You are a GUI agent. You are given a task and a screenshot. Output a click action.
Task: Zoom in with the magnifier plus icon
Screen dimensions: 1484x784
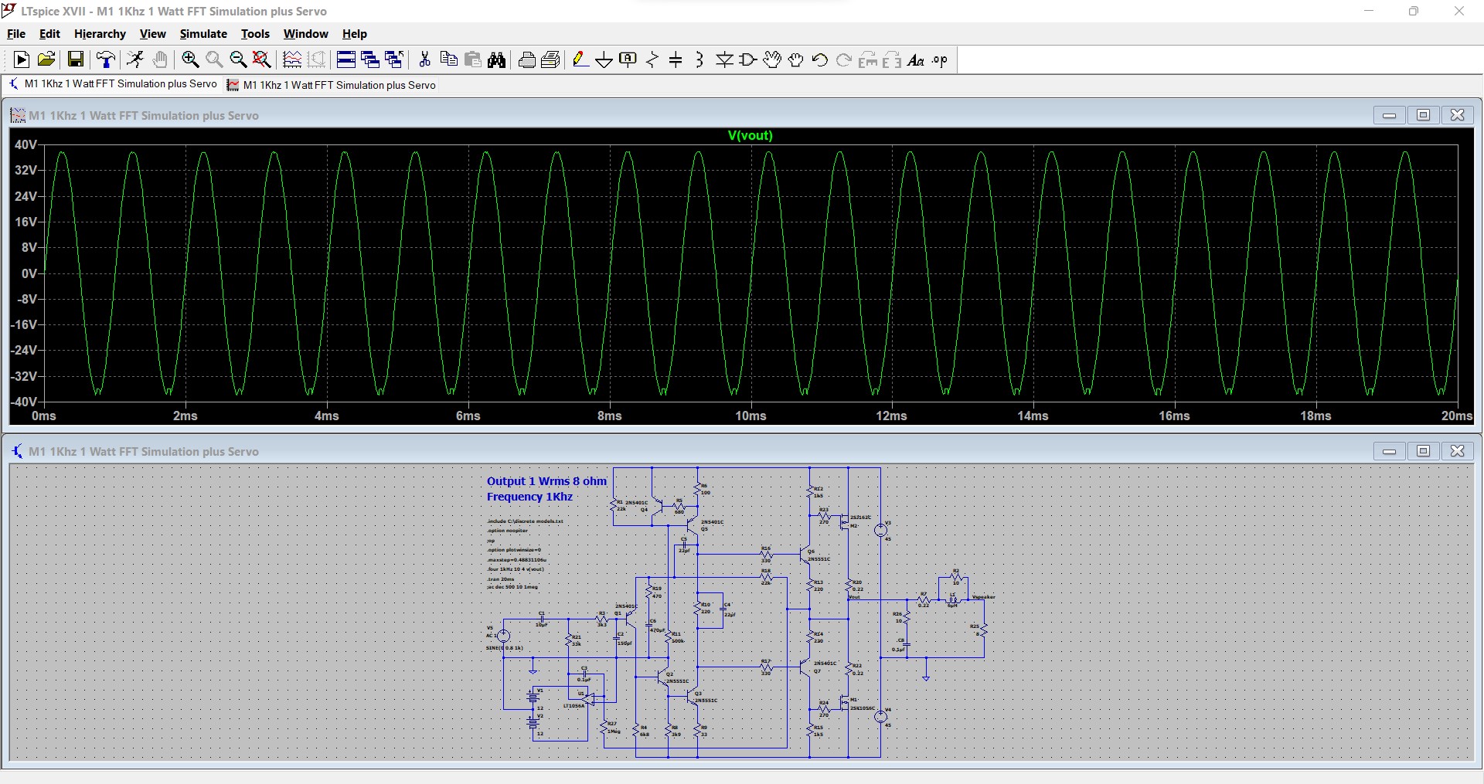tap(190, 59)
